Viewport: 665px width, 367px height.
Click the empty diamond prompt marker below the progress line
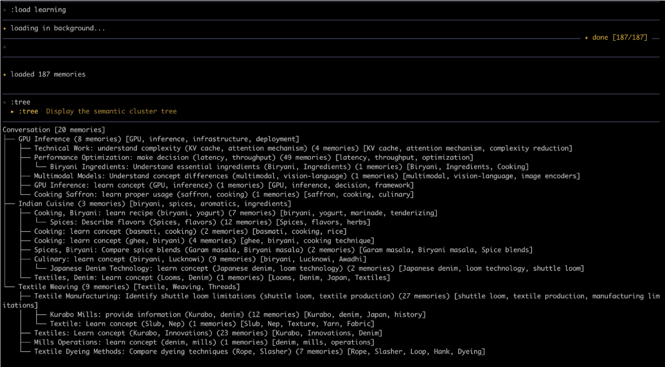(5, 48)
